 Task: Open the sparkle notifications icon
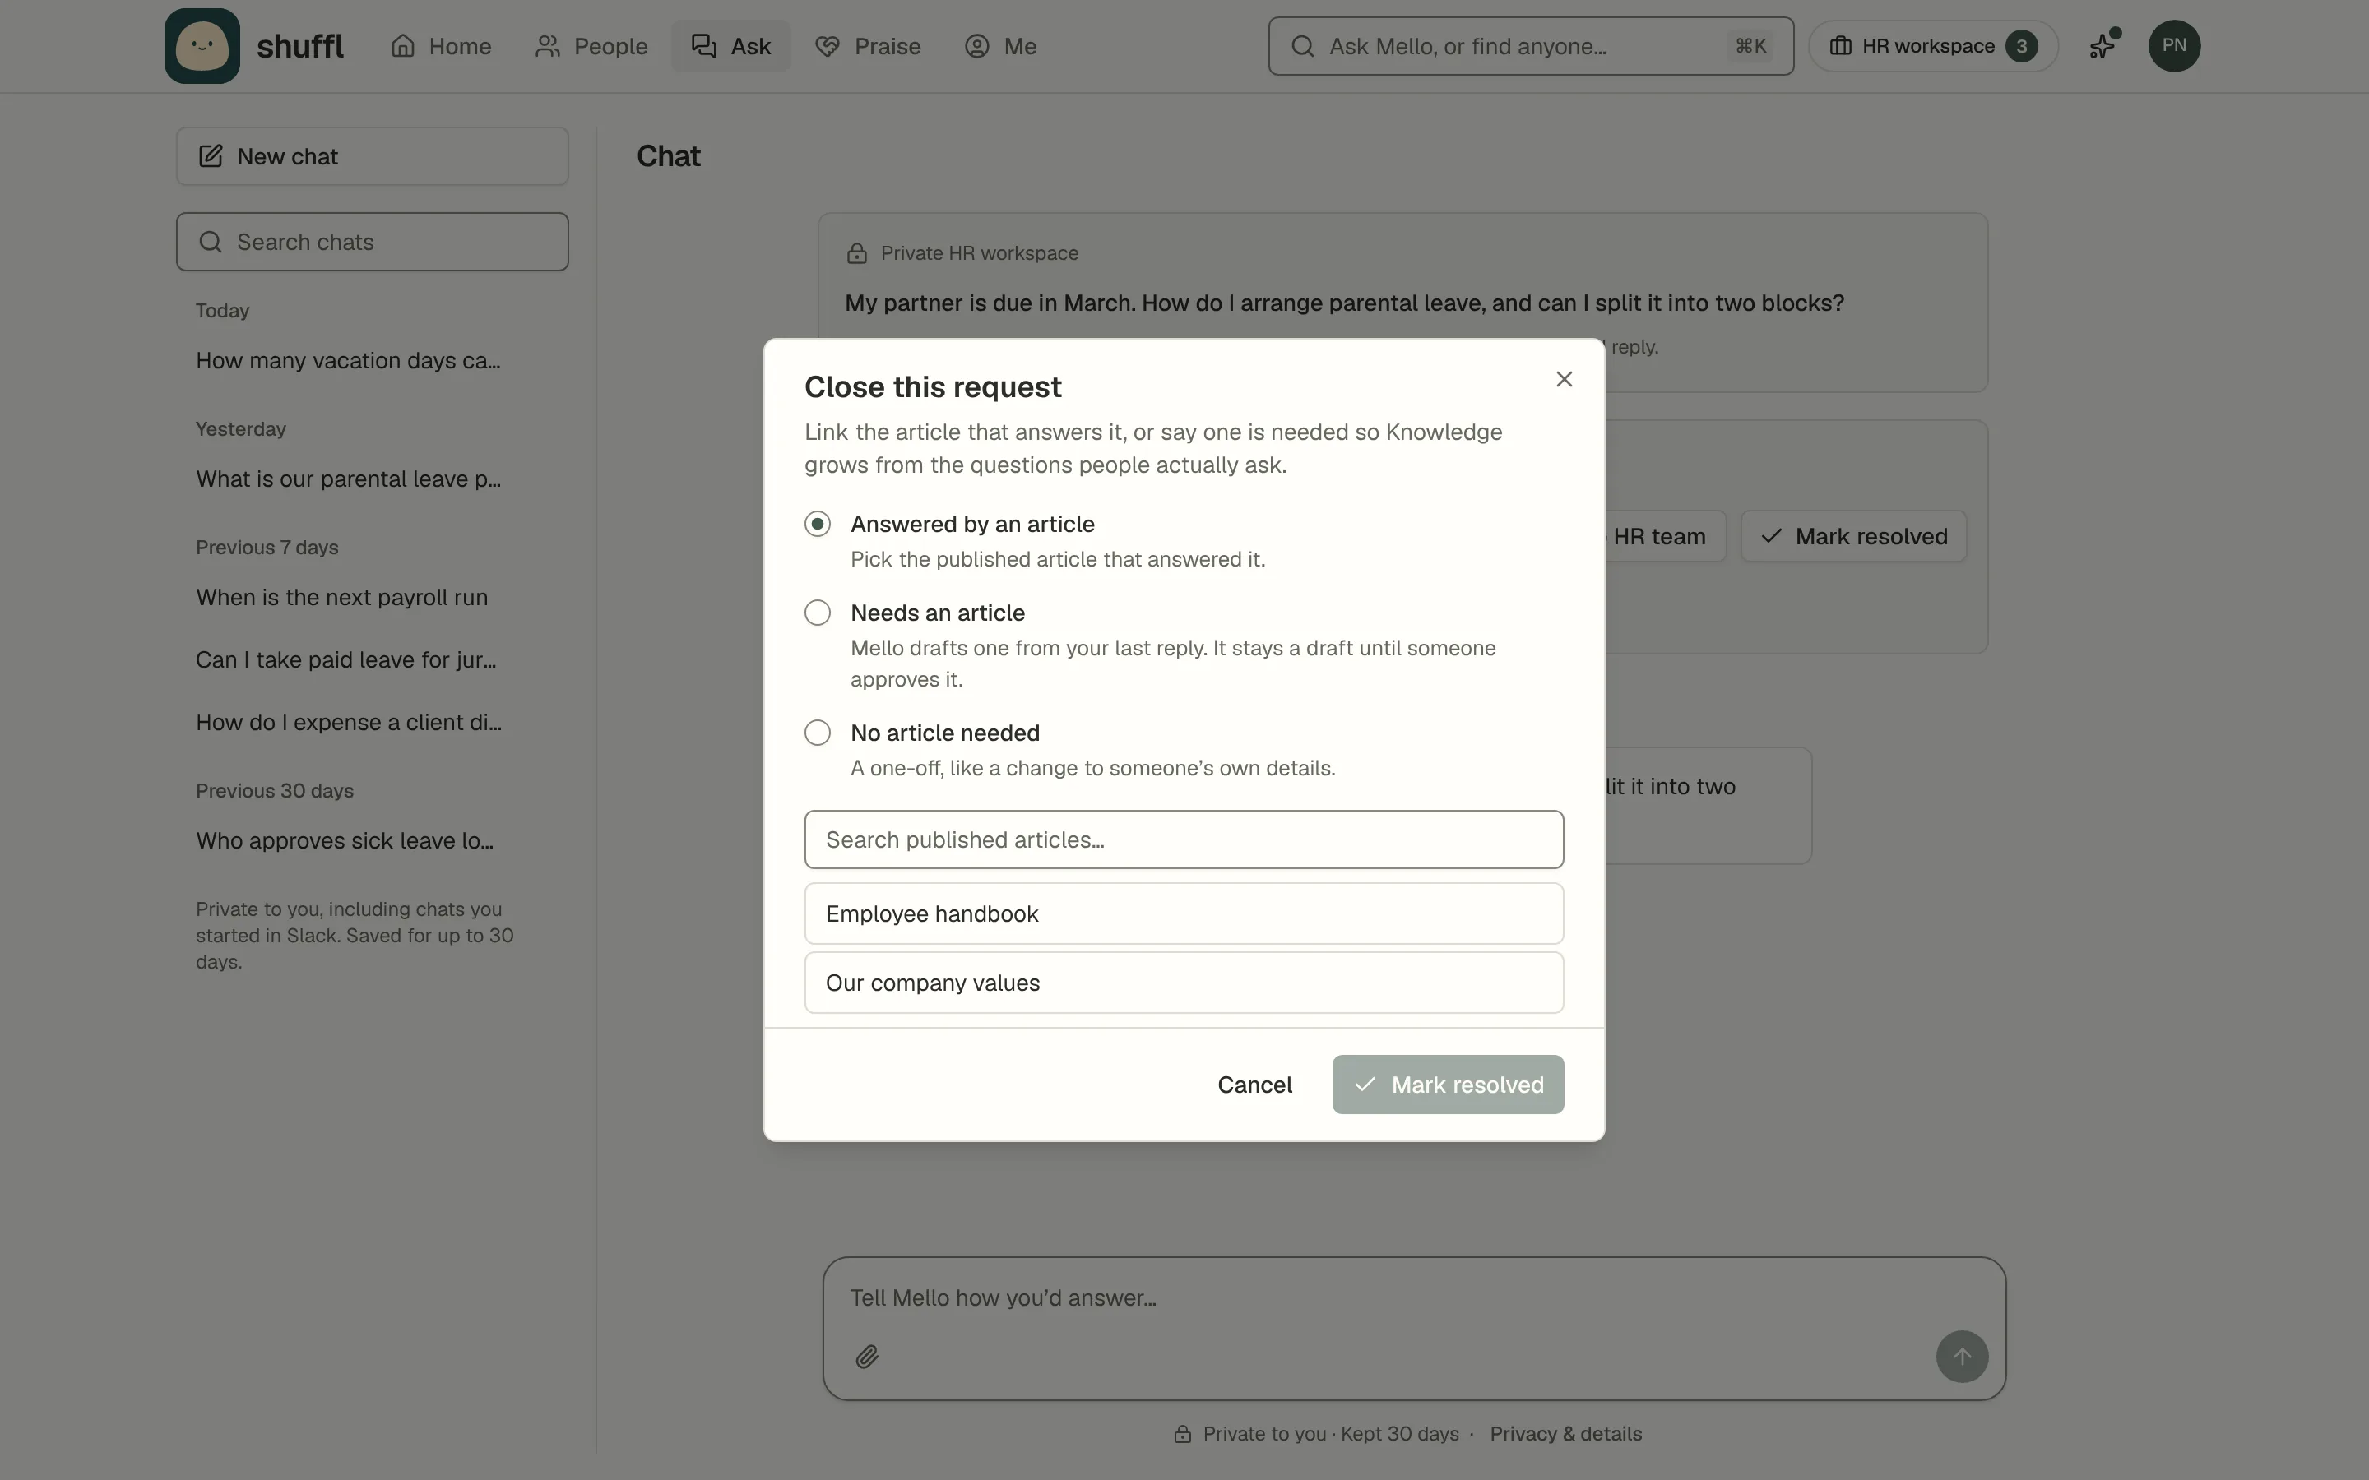click(x=2102, y=46)
